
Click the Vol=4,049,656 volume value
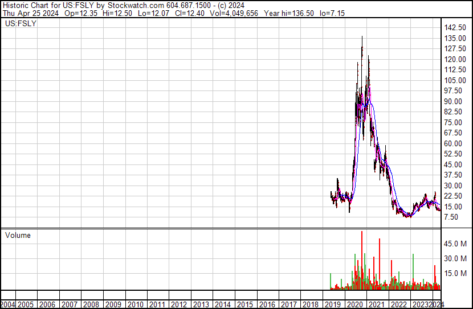click(x=234, y=13)
